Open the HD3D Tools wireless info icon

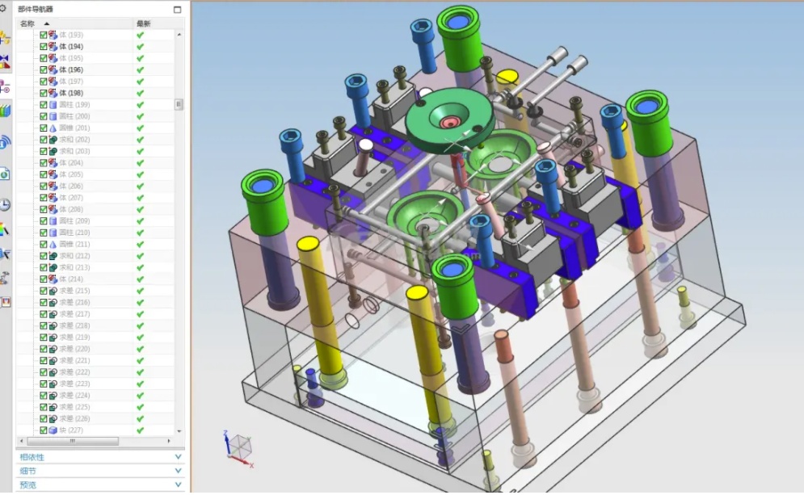[x=5, y=142]
